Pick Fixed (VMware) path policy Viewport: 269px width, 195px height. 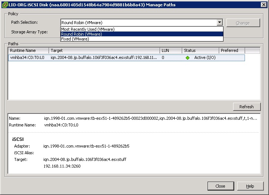pos(75,39)
